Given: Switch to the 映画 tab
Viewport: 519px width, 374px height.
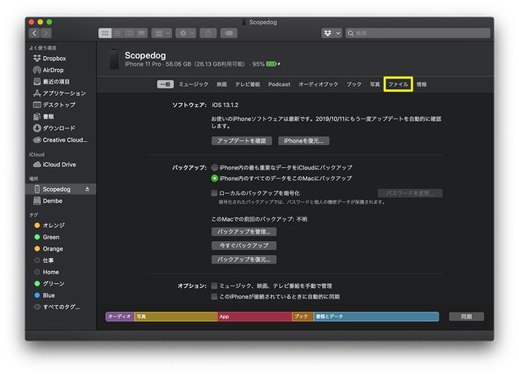Looking at the screenshot, I should [x=221, y=84].
